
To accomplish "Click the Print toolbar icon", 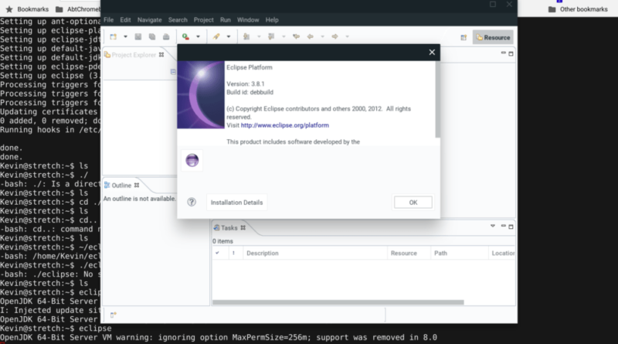I will tap(166, 36).
